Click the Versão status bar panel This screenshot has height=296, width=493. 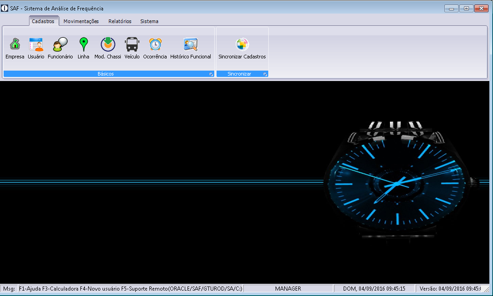coord(449,289)
